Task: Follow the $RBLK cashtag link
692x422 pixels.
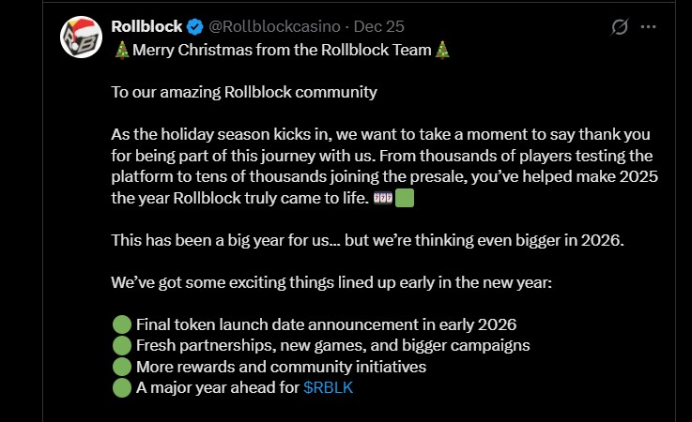Action: (x=329, y=386)
